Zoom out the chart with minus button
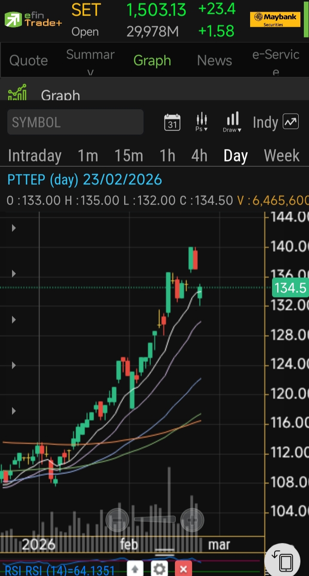The image size is (309, 576). coord(117,520)
